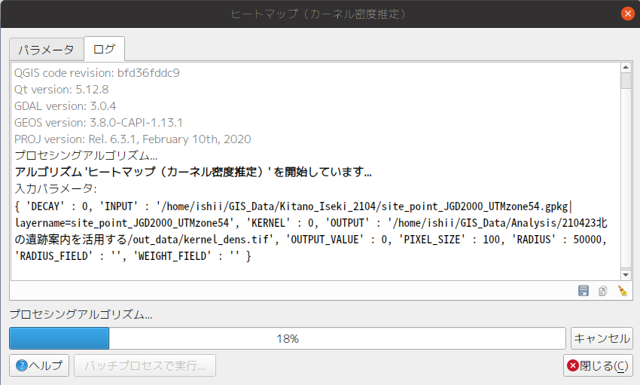Viewport: 640px width, 385px height.
Task: Click 'QGIS code revision: bfd36fddc9' line
Action: click(x=96, y=72)
